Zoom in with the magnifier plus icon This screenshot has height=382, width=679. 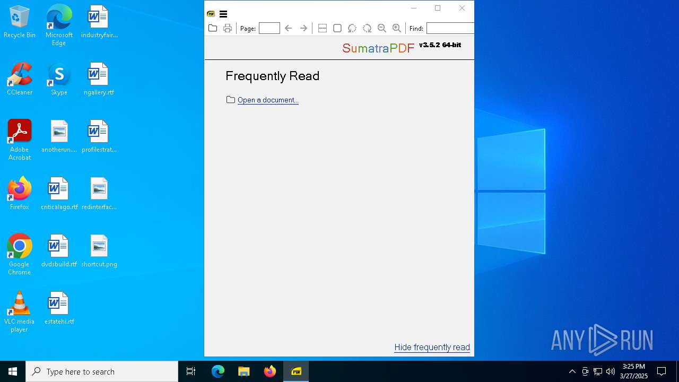click(397, 28)
